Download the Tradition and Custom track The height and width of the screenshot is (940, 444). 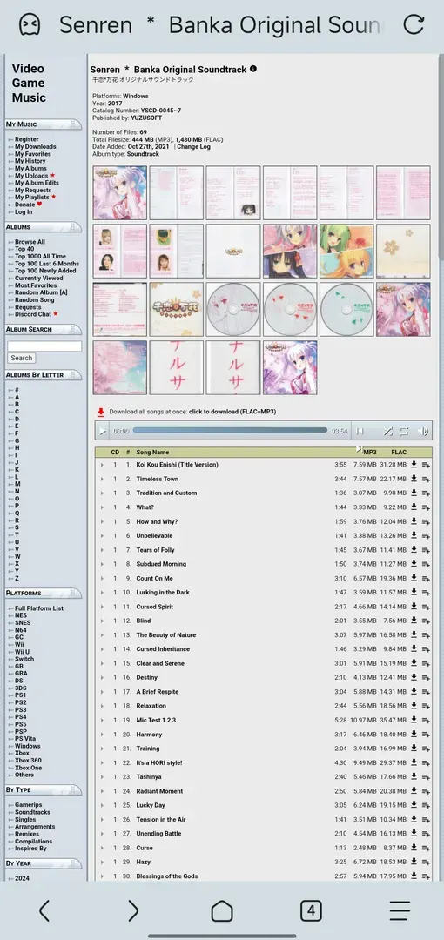tap(414, 493)
